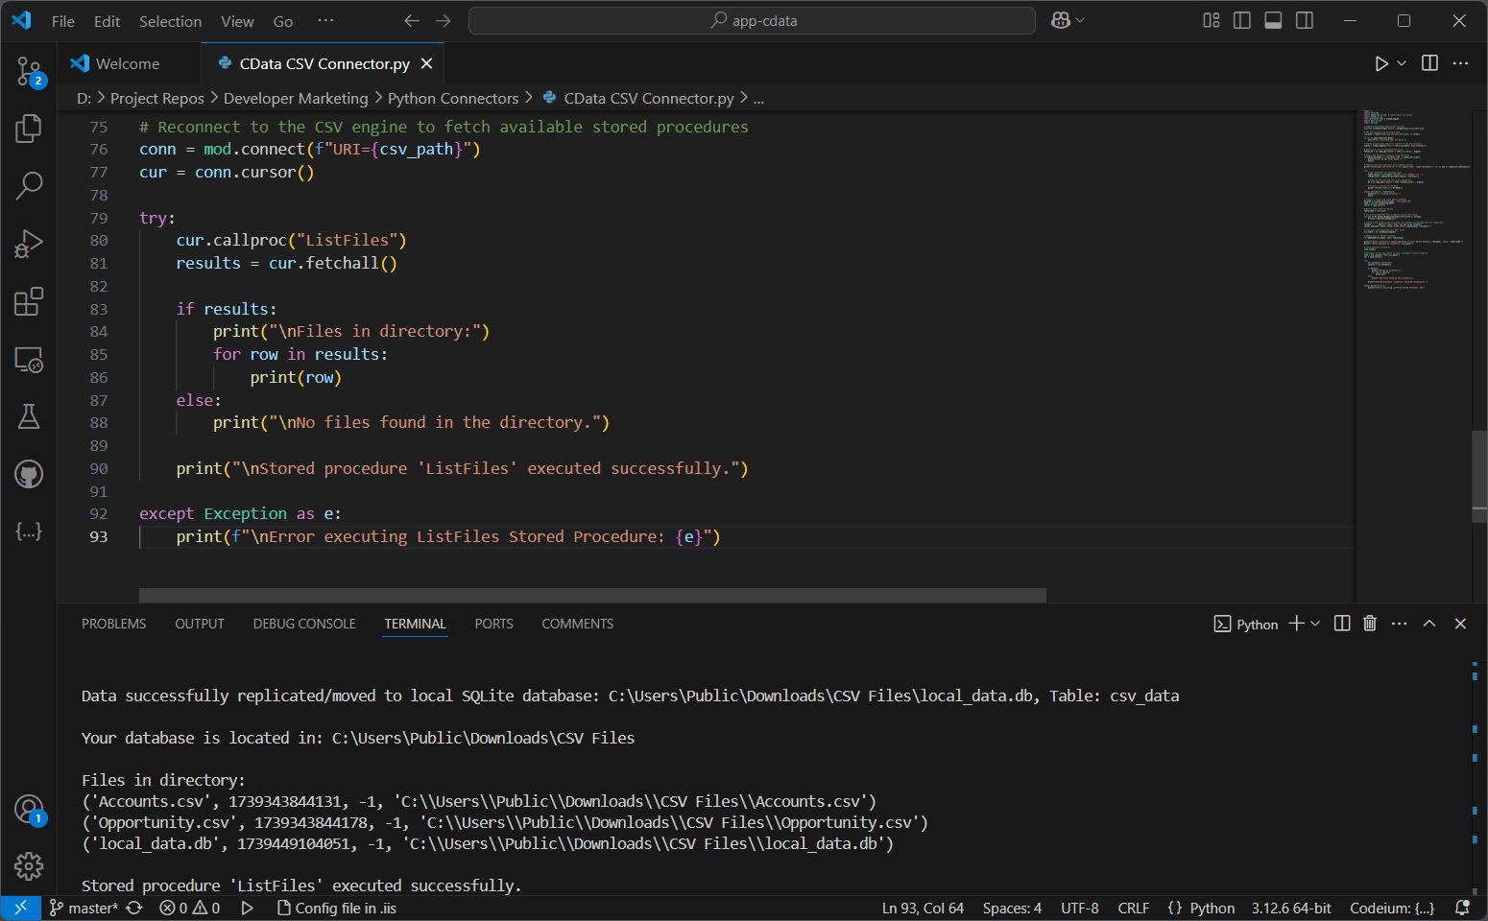1488x921 pixels.
Task: Open the Explorer files icon
Action: click(29, 128)
